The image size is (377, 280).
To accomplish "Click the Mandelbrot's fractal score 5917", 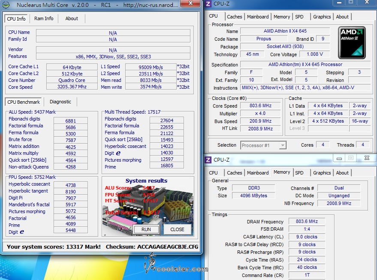I will tap(70, 205).
